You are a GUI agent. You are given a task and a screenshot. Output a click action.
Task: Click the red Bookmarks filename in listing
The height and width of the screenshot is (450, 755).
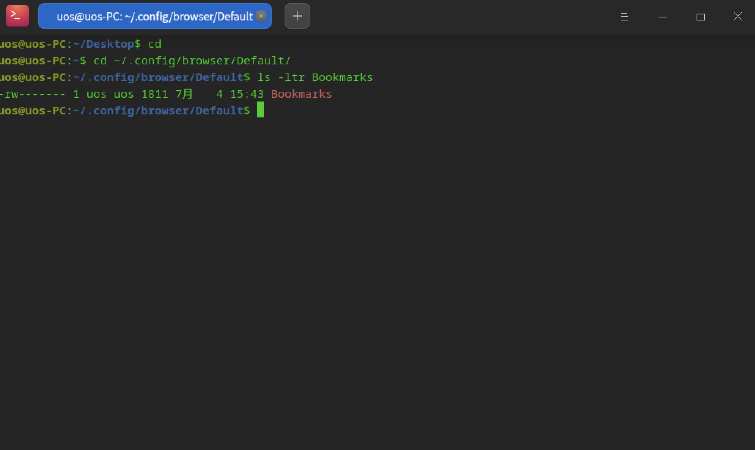click(302, 94)
